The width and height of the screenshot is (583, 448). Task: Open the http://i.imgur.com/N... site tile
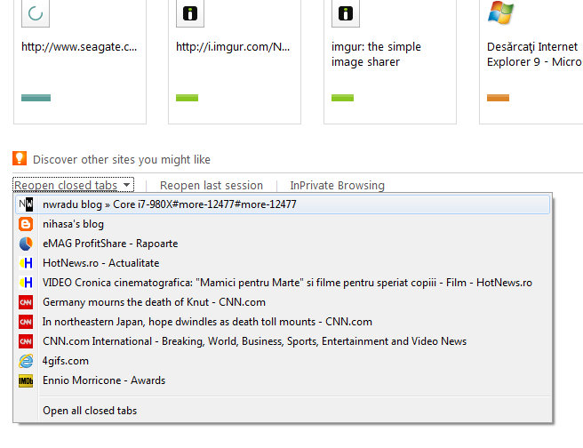(x=235, y=61)
